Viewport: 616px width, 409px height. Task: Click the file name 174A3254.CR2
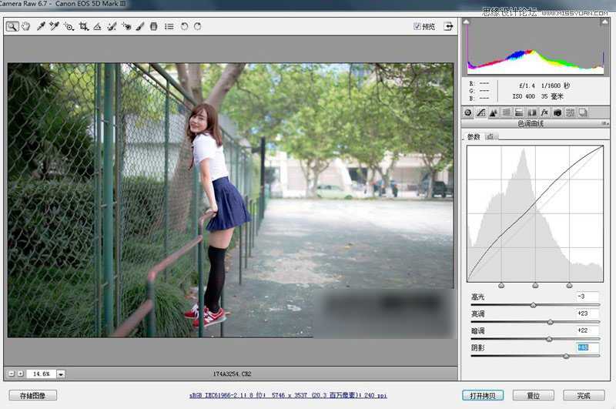[x=232, y=374]
